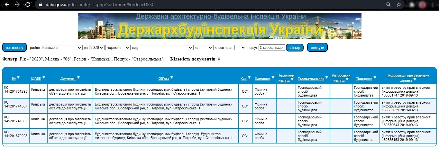Sort table by Кат. column link
The image size is (439, 148).
click(243, 79)
